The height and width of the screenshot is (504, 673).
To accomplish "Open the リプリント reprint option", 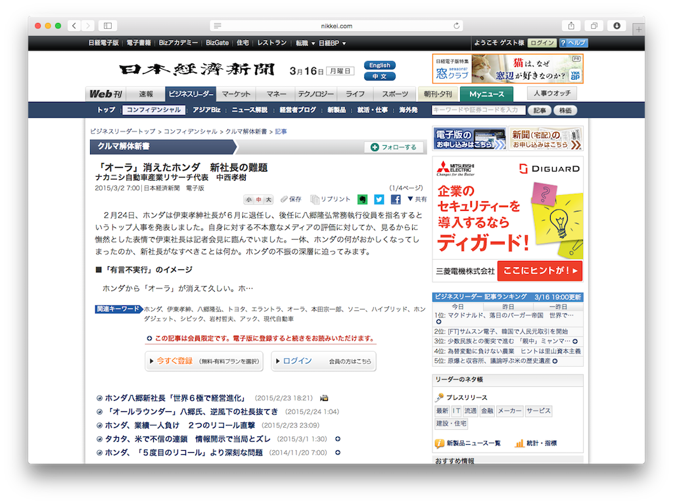I will pyautogui.click(x=331, y=199).
